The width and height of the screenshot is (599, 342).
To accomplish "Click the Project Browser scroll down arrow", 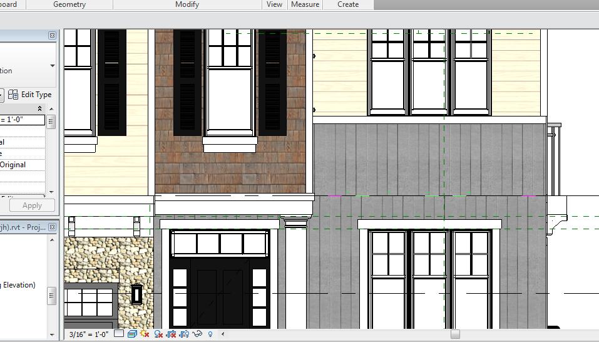I will coord(52,334).
